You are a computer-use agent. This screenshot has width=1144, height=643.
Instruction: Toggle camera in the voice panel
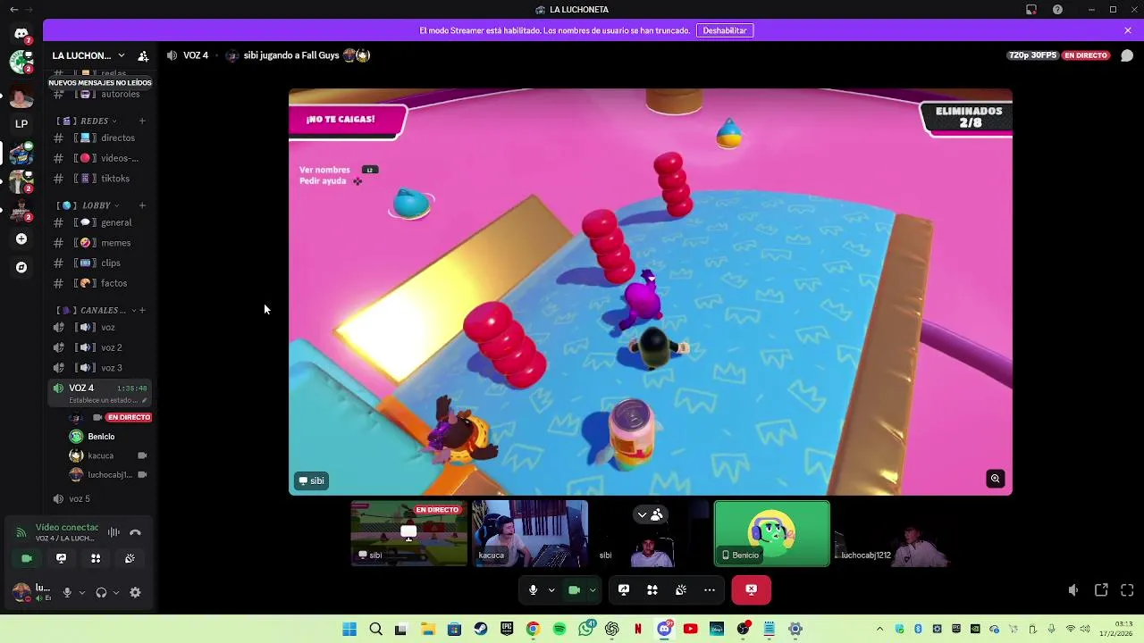coord(27,558)
